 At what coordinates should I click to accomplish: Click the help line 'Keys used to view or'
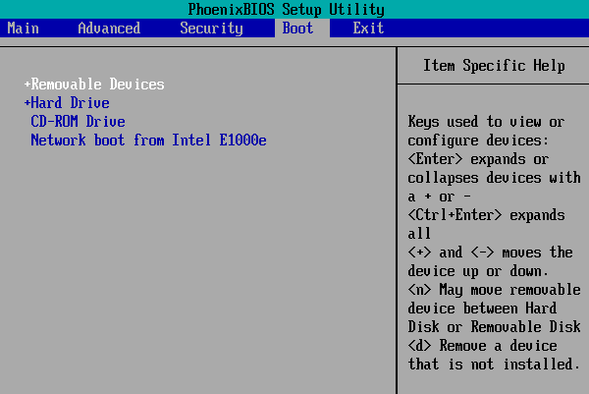(486, 122)
